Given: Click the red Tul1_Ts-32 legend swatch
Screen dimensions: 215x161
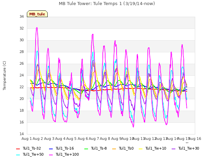Looking at the screenshot, I should click(x=18, y=149).
